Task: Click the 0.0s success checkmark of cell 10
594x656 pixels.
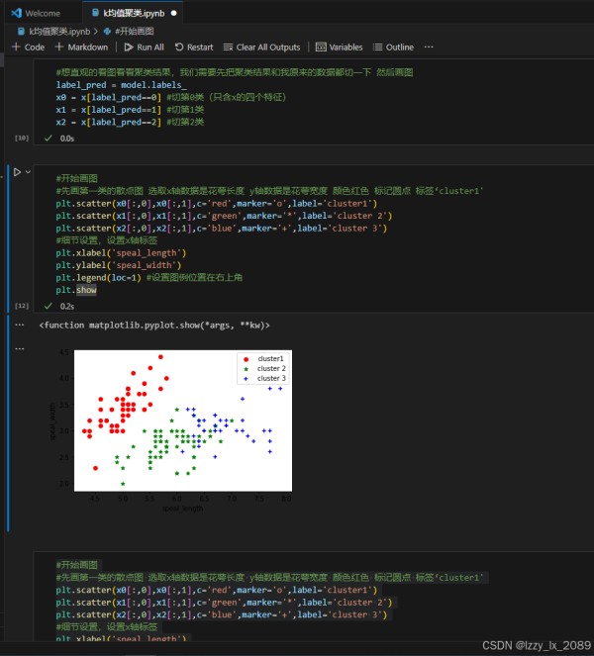Action: coord(49,139)
